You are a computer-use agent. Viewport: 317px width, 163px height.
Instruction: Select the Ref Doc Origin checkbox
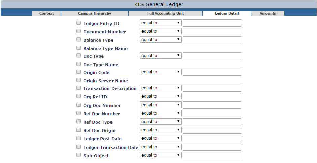tap(78, 130)
